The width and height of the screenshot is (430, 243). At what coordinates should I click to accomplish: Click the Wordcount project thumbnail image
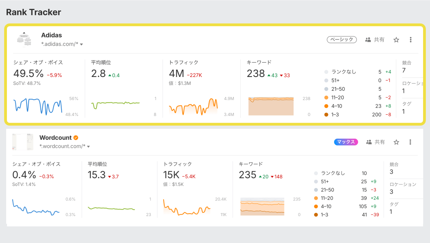pos(22,142)
